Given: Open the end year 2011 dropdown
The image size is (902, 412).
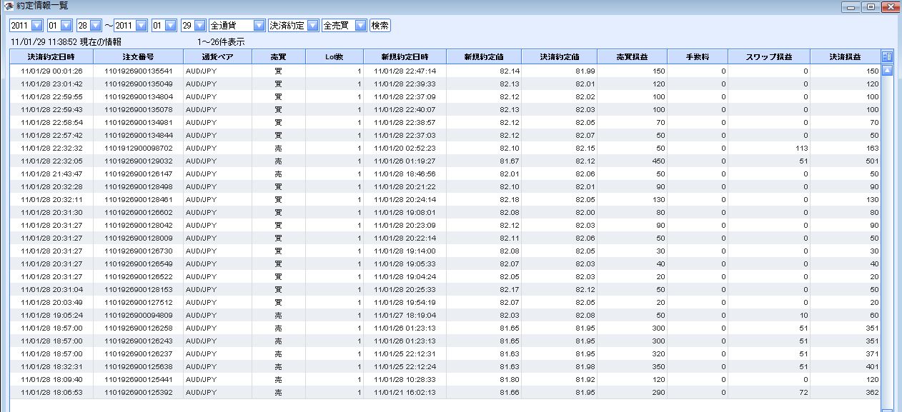Looking at the screenshot, I should 142,25.
